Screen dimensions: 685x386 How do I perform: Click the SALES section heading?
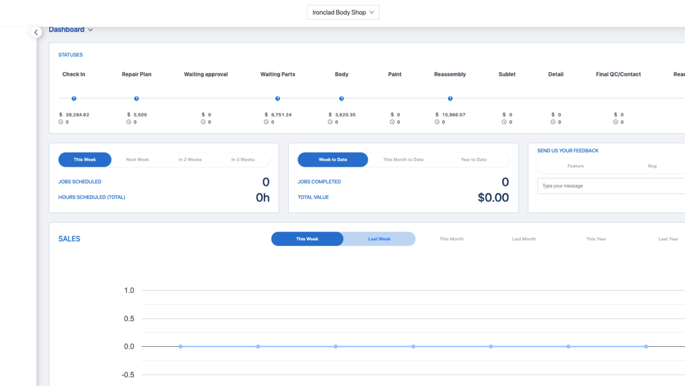coord(70,239)
